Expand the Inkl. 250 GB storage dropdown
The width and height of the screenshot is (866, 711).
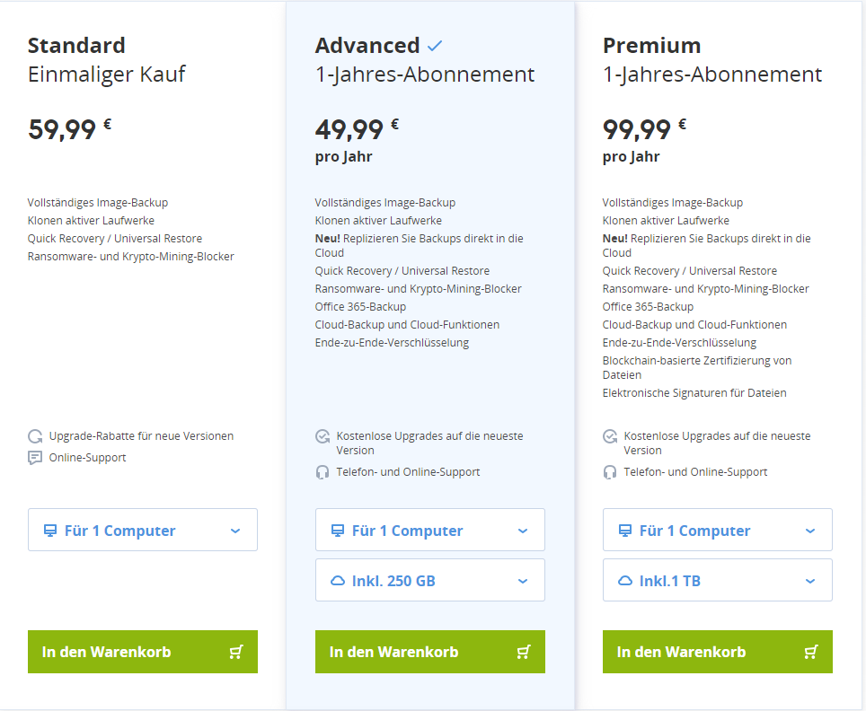tap(430, 580)
